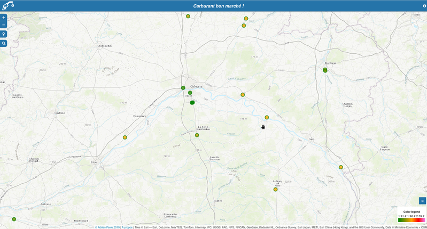The image size is (427, 229).
Task: Open the info icon in header
Action: [x=424, y=6]
